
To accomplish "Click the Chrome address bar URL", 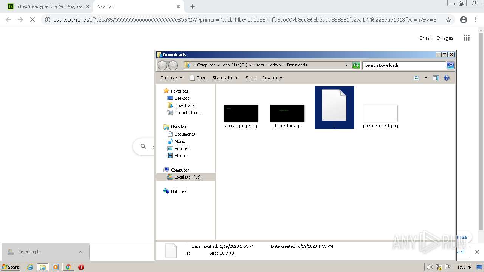I will coord(245,20).
